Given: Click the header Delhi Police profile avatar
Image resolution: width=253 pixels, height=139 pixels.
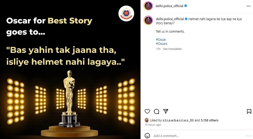Looking at the screenshot, I should (x=148, y=6).
